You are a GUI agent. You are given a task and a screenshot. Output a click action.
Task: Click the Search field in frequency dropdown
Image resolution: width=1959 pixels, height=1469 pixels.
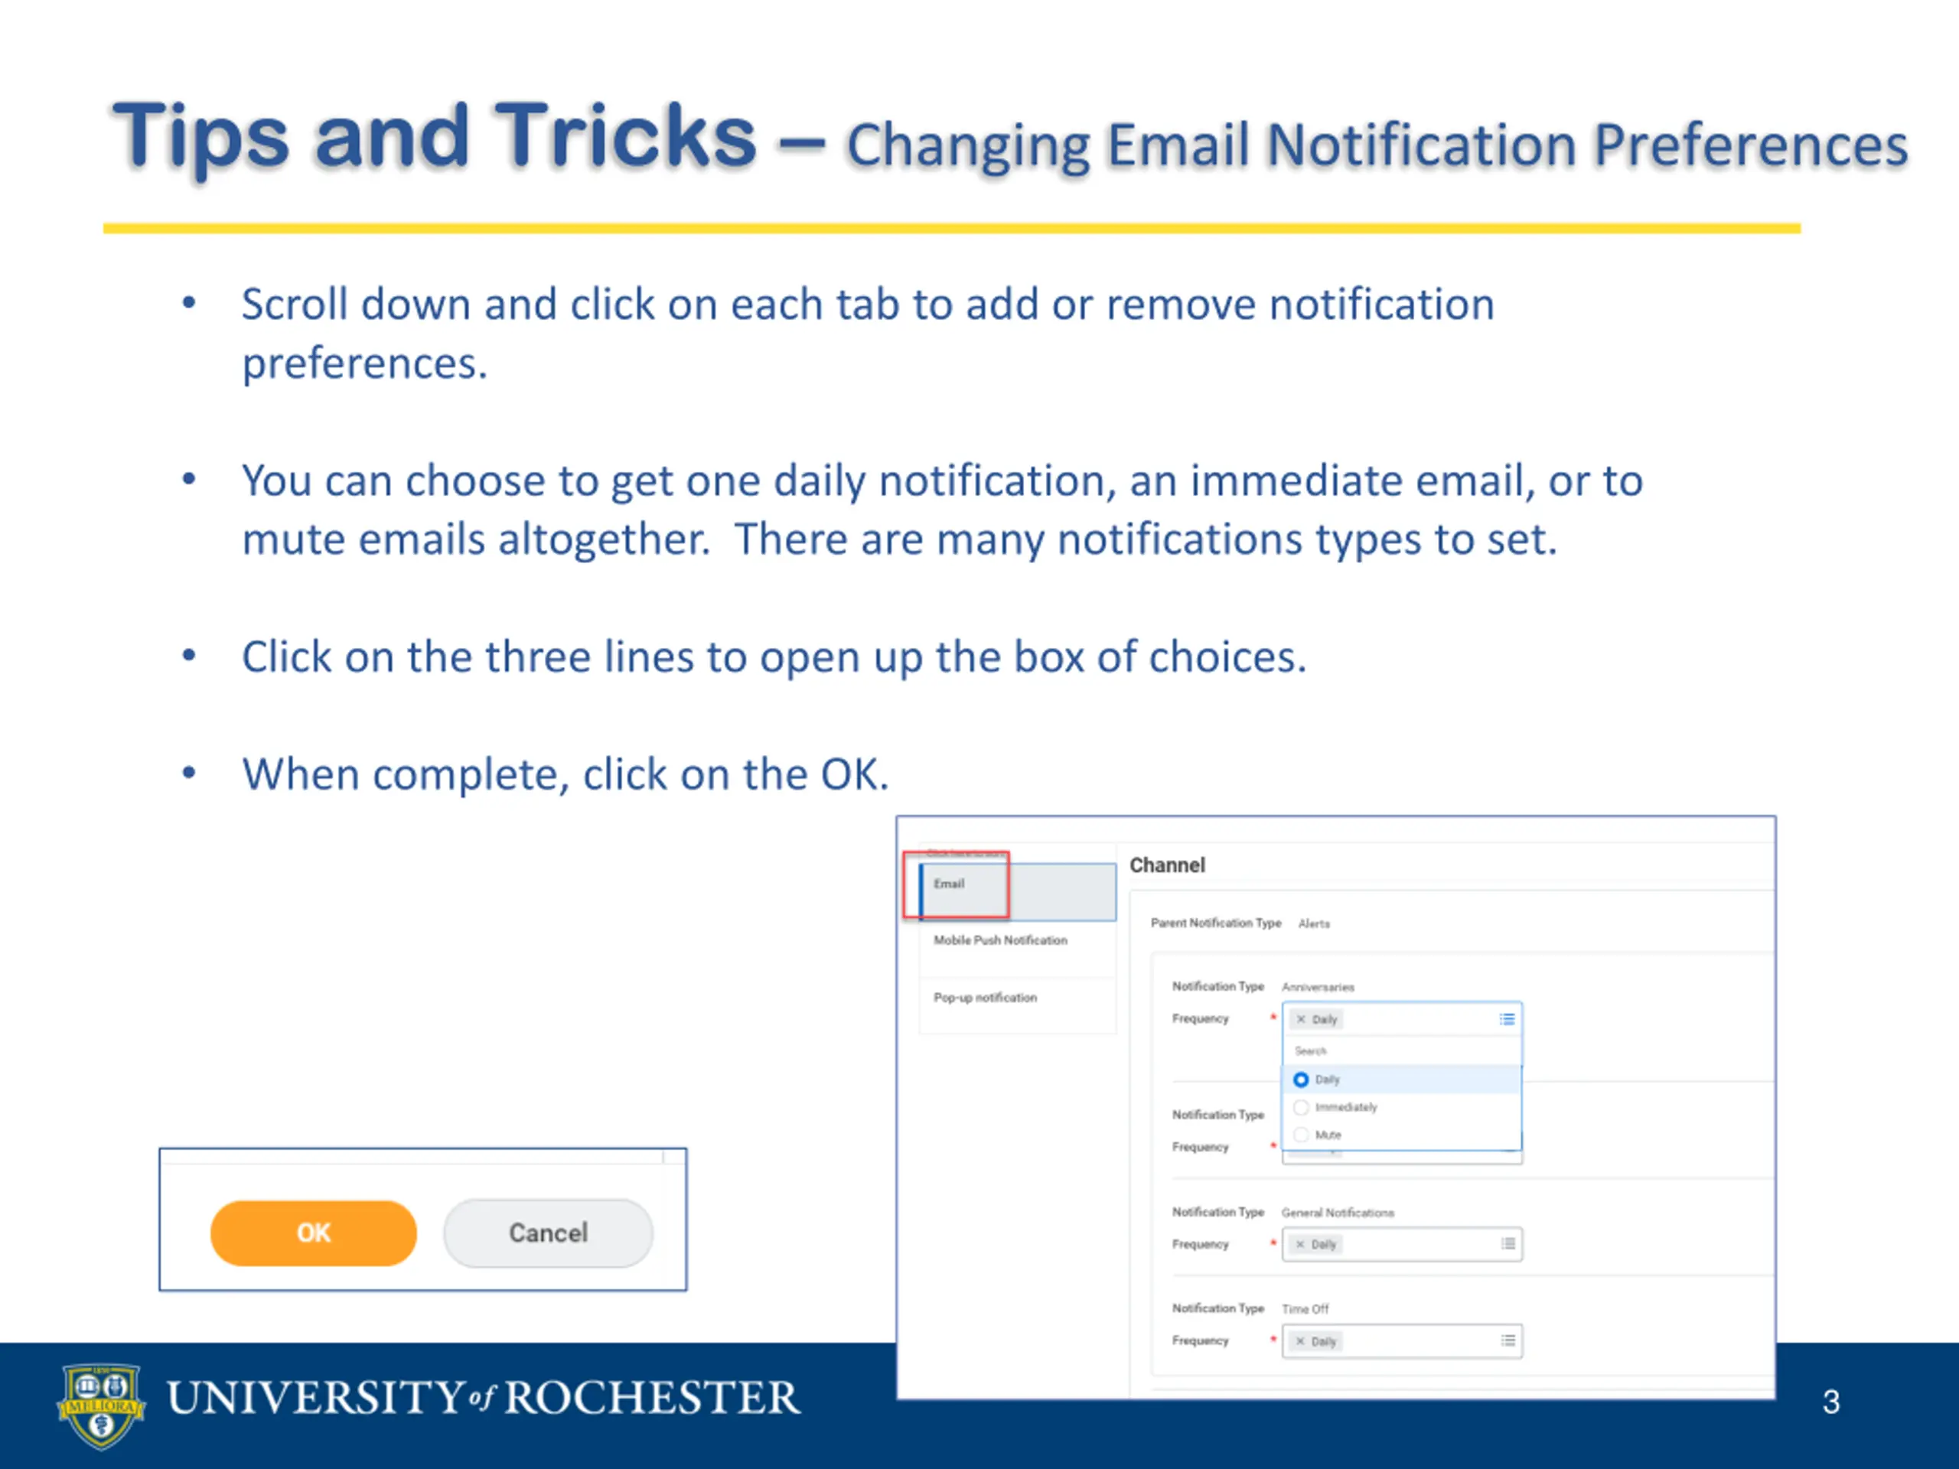point(1402,1051)
